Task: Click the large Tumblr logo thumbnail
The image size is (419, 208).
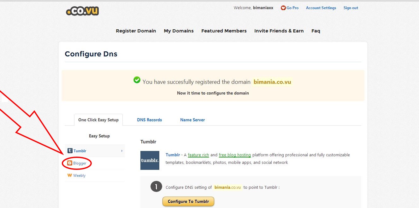Action: (150, 160)
